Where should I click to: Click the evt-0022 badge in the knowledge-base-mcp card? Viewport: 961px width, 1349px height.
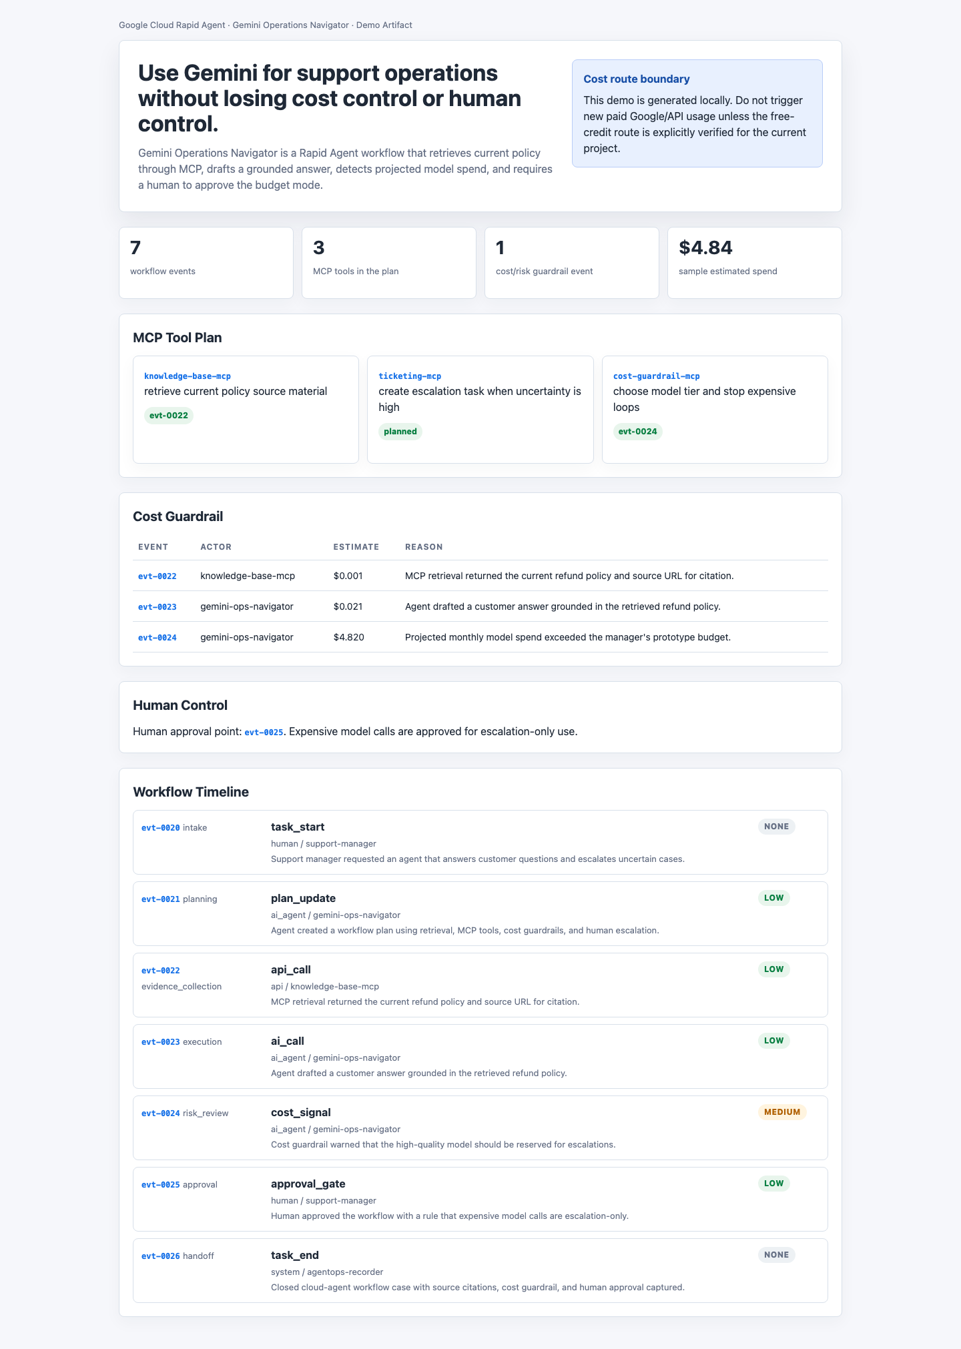tap(169, 416)
